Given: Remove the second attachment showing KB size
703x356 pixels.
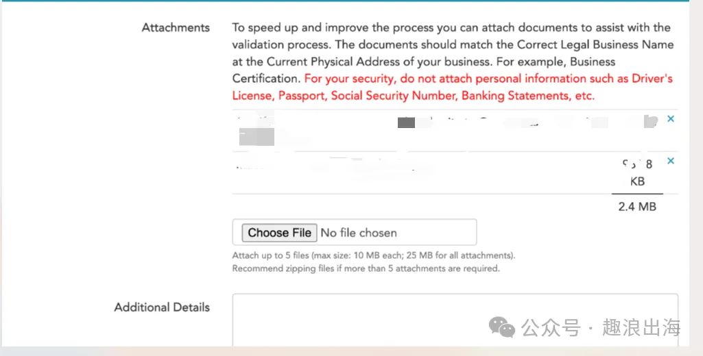Looking at the screenshot, I should (x=670, y=161).
